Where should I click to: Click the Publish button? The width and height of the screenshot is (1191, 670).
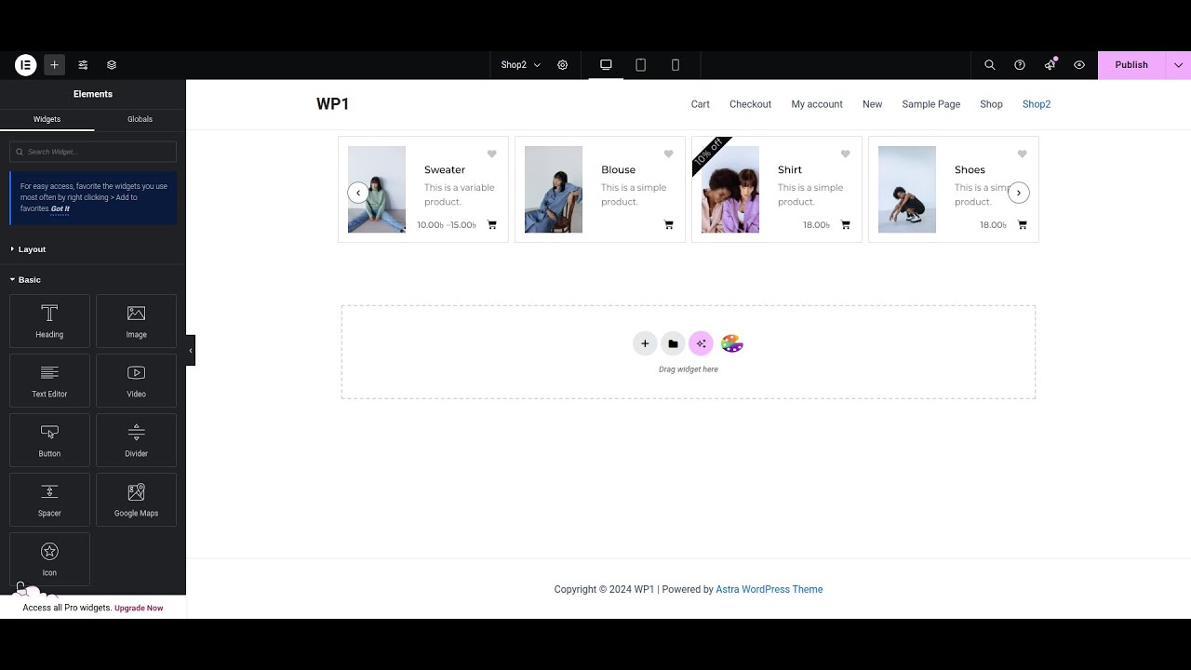[x=1131, y=65]
